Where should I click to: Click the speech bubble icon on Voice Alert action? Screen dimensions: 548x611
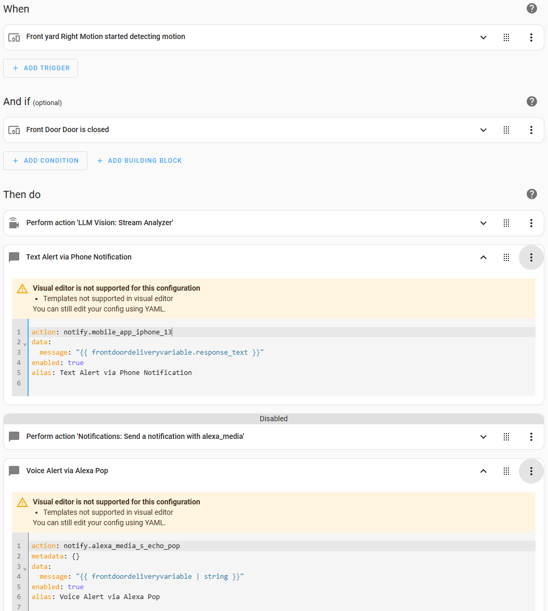14,471
